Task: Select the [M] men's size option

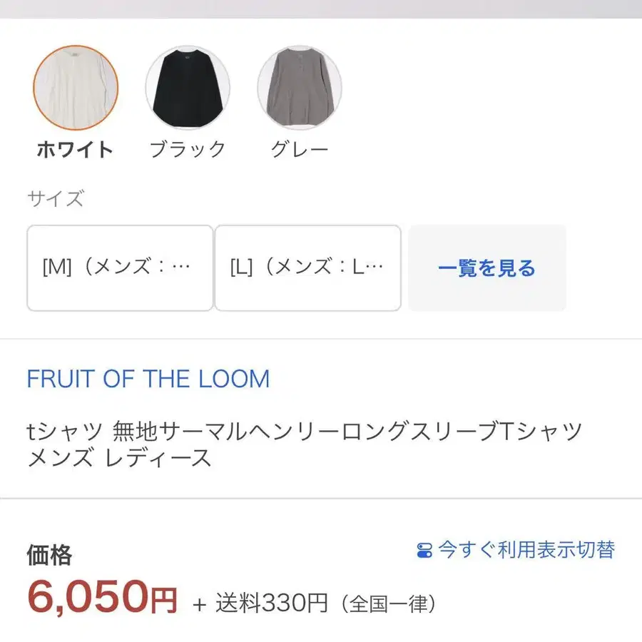Action: [120, 268]
